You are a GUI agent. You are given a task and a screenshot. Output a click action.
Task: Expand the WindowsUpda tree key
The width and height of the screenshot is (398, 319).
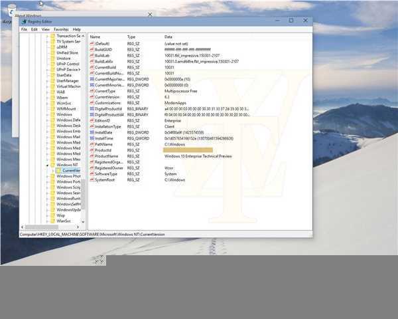point(47,210)
